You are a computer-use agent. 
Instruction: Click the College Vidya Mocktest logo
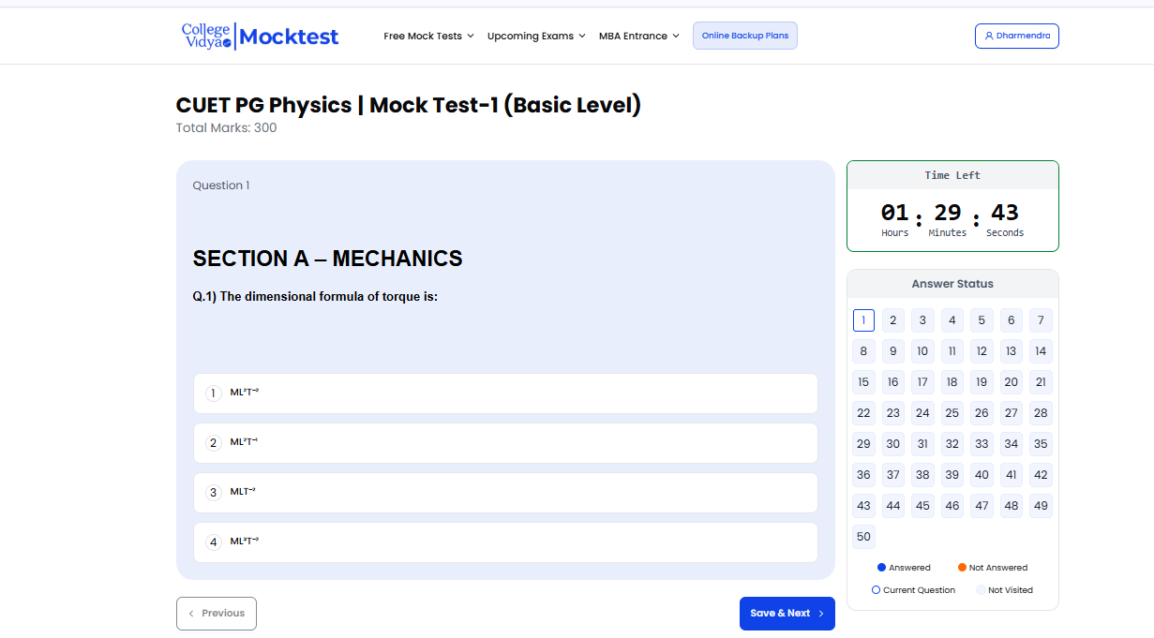[x=260, y=36]
